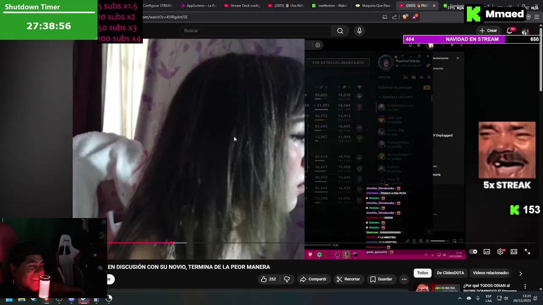Open the Brave browser taskbar icon
This screenshot has width=543, height=305.
(x=47, y=299)
